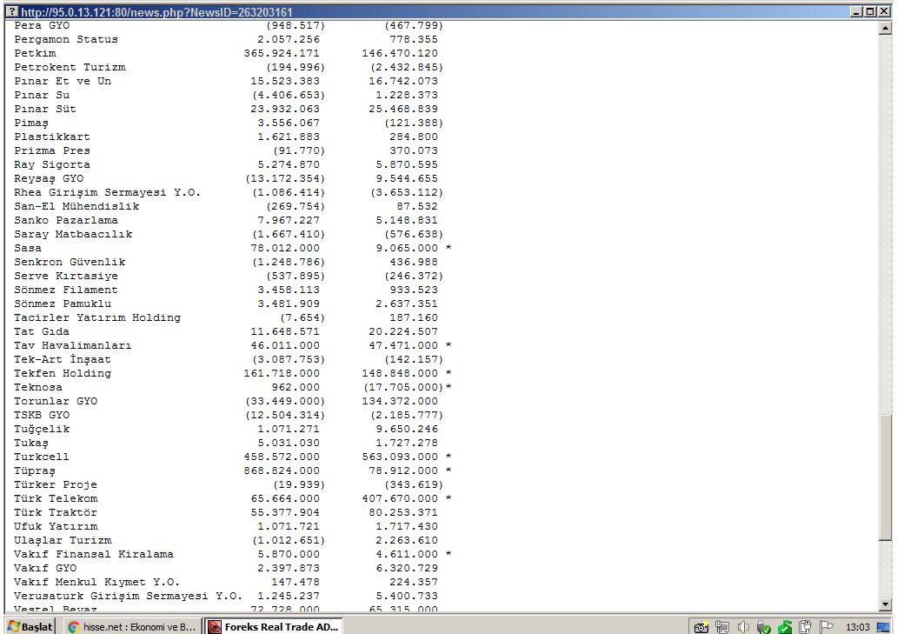Click the 'Sönmez Filament' row name
The image size is (897, 634).
click(66, 290)
